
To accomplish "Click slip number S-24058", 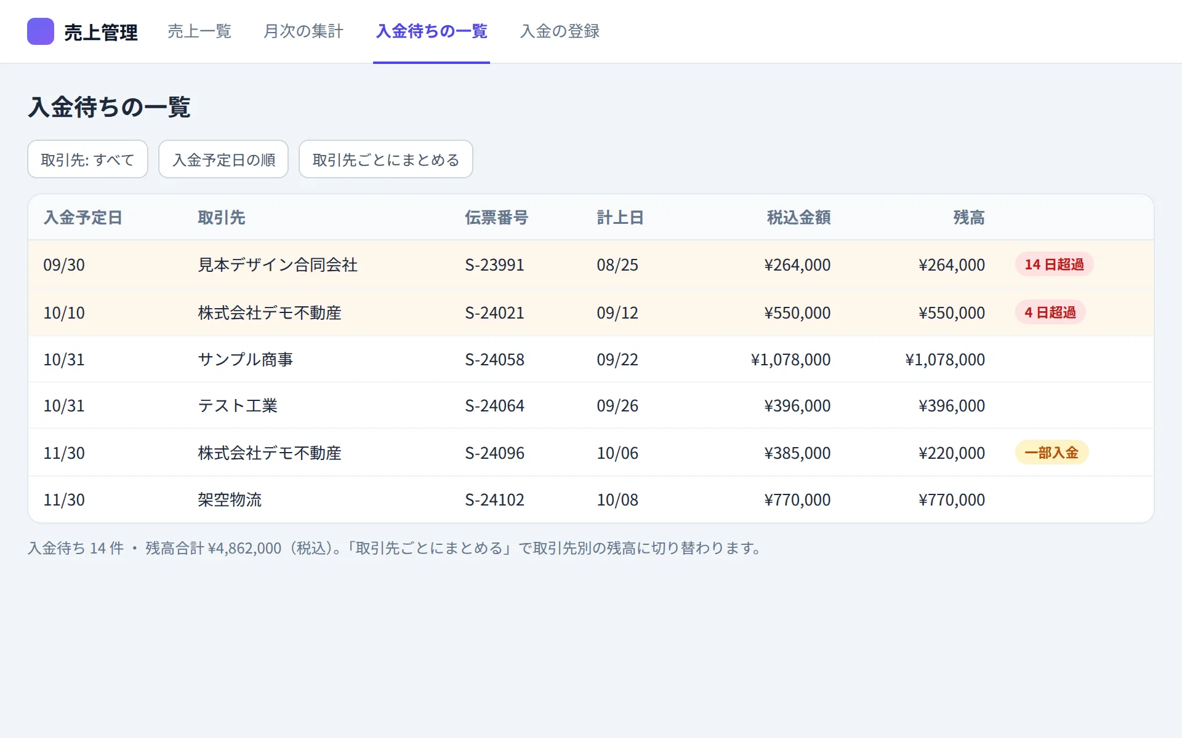I will point(494,360).
